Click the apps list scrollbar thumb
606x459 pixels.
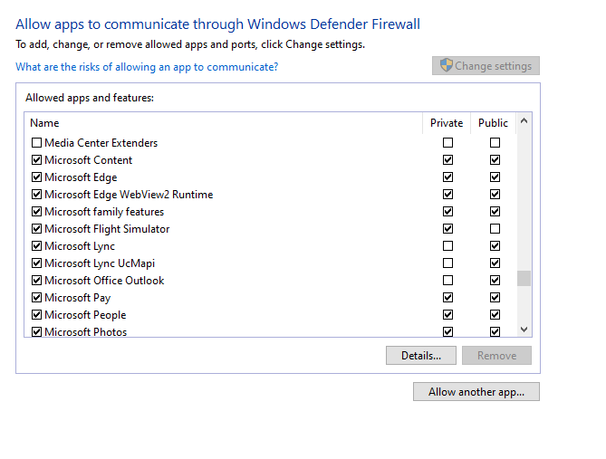[524, 278]
